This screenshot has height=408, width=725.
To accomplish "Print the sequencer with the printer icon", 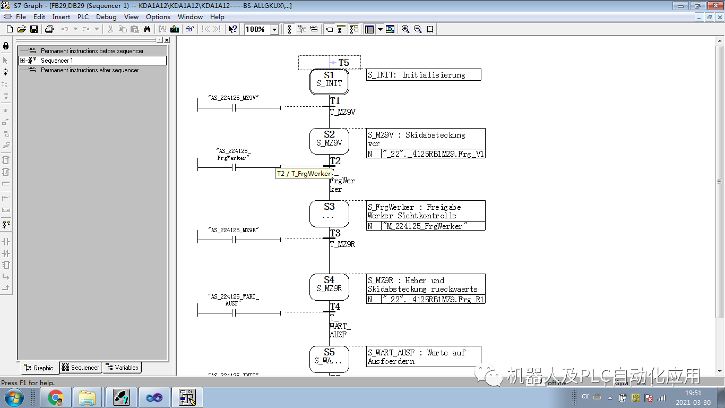I will [49, 29].
